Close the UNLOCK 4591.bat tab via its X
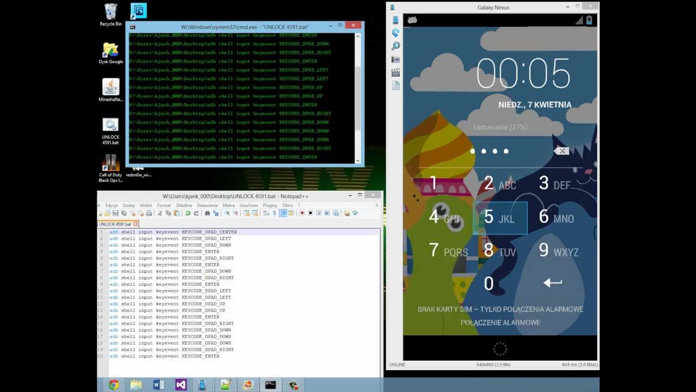 (x=136, y=224)
